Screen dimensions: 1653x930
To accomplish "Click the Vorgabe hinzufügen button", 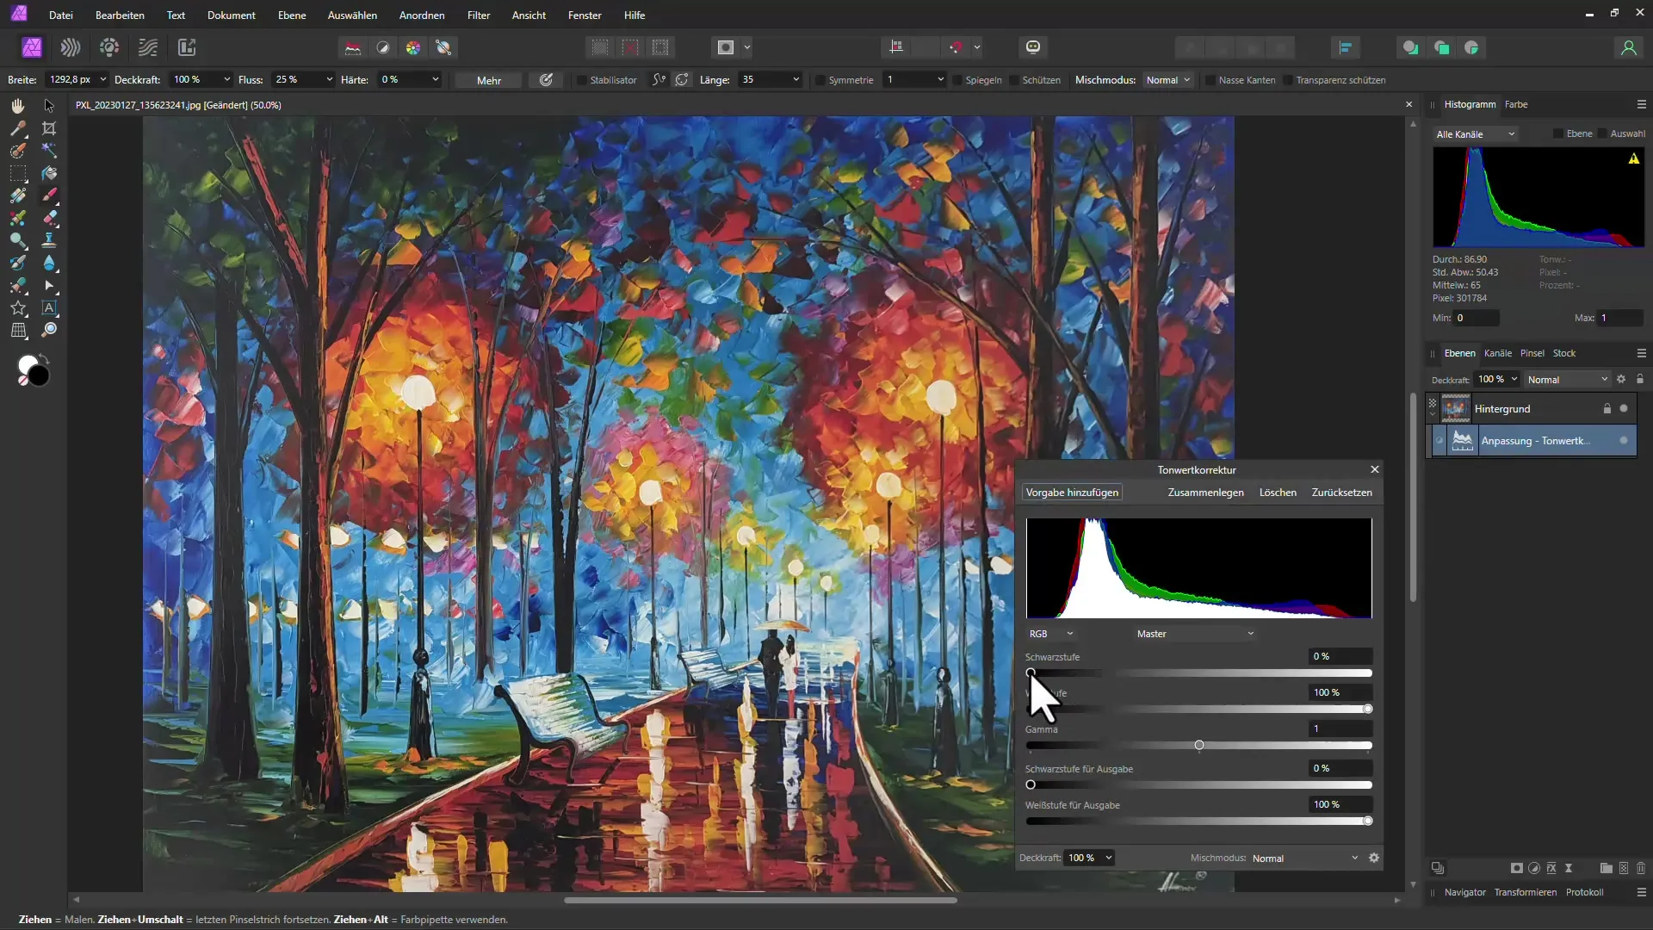I will click(x=1072, y=493).
